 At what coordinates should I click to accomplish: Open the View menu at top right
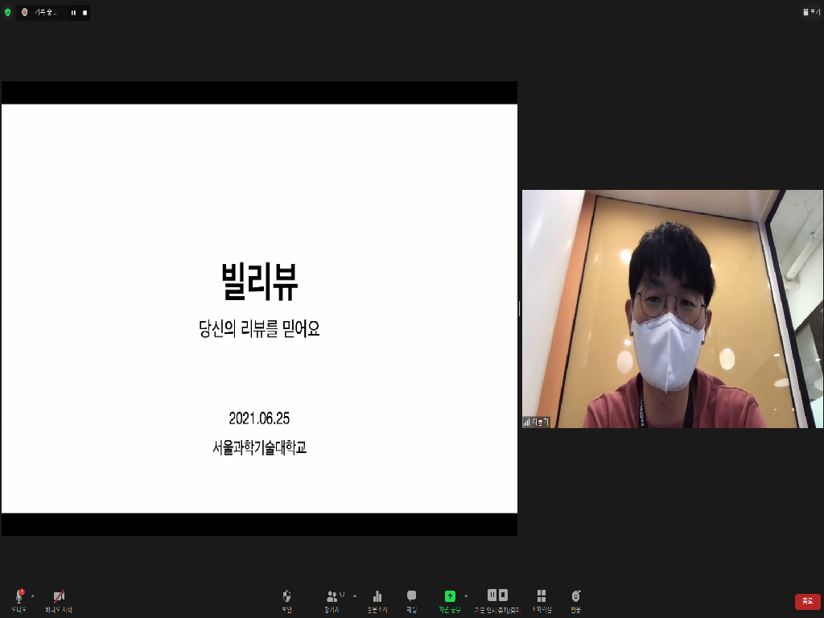click(811, 11)
